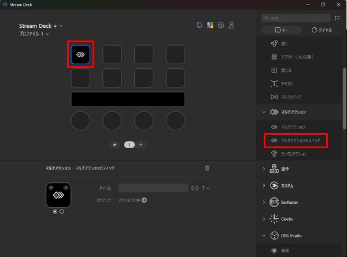Select the second state radio button

click(62, 212)
